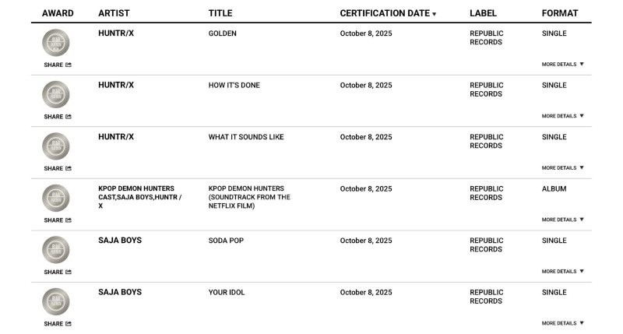
Task: Click the Title column header
Action: [x=220, y=13]
